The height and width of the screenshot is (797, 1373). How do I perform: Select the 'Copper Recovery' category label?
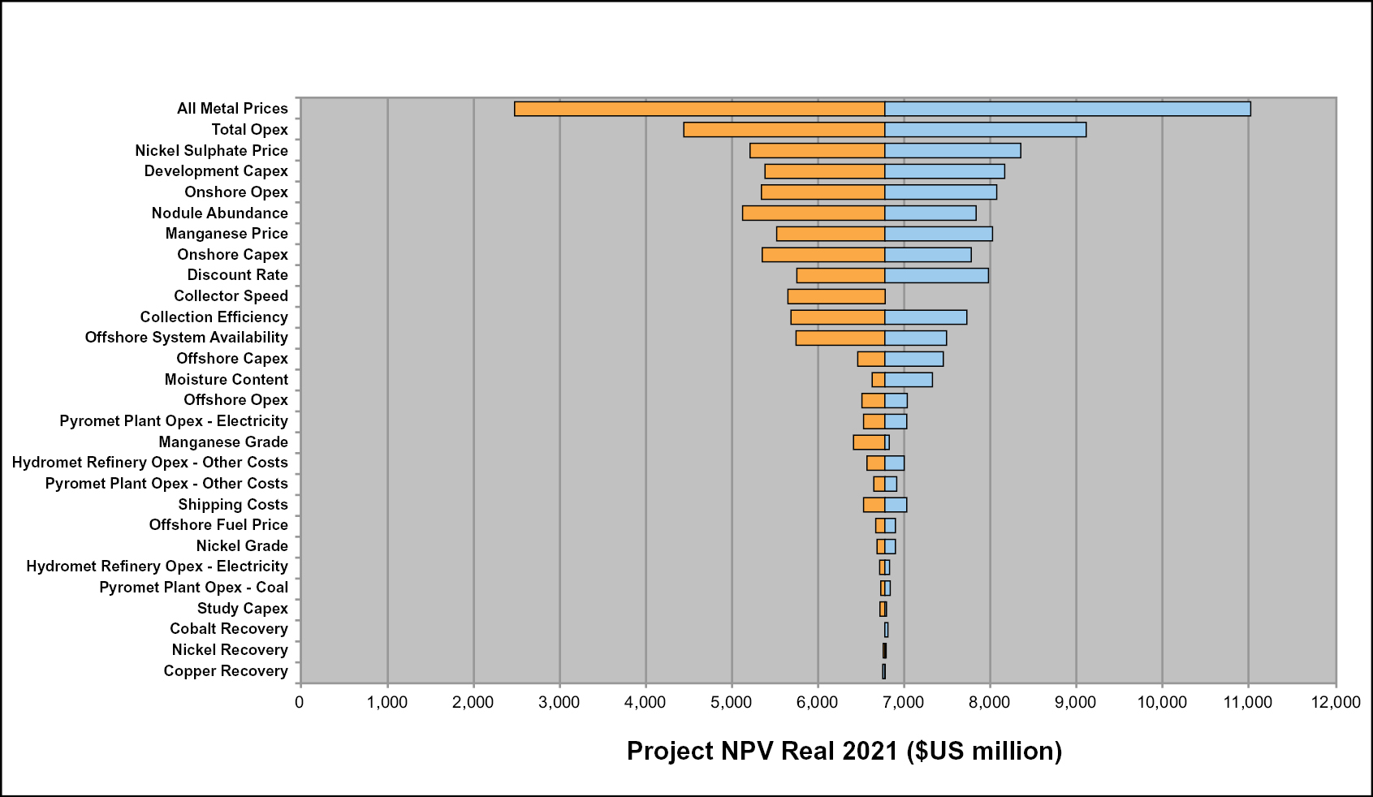tap(226, 671)
